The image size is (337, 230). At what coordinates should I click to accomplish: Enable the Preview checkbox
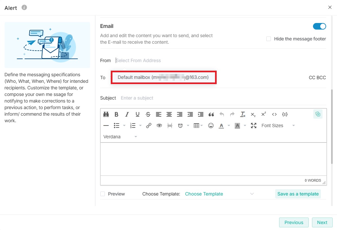(x=103, y=194)
